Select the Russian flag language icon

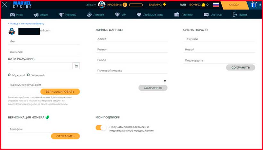tap(216, 5)
